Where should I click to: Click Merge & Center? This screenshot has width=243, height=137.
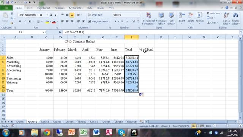[98, 21]
